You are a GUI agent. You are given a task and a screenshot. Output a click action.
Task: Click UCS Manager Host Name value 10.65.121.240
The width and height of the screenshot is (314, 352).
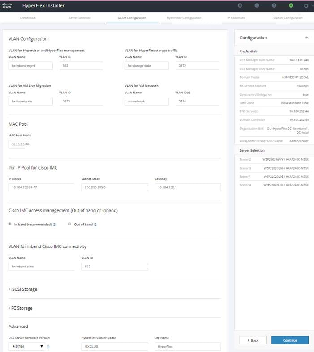click(299, 60)
